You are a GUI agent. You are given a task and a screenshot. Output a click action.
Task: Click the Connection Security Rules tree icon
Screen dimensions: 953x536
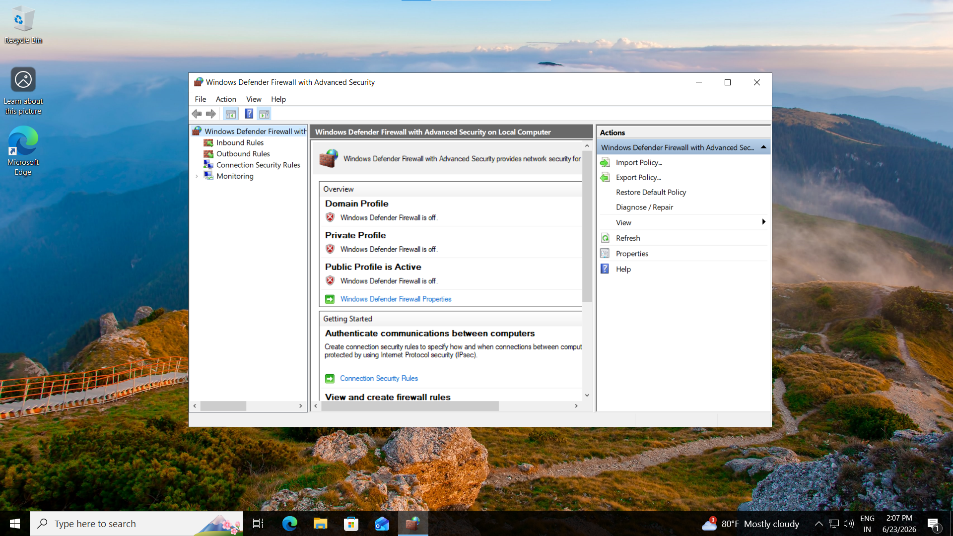tap(208, 165)
